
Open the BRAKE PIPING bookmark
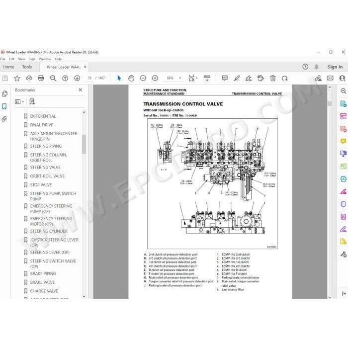coord(43,273)
